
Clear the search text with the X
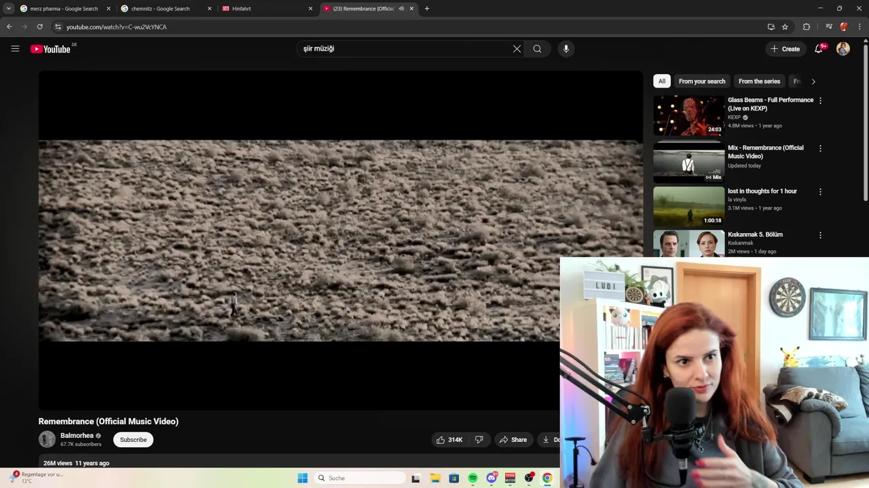[x=517, y=49]
